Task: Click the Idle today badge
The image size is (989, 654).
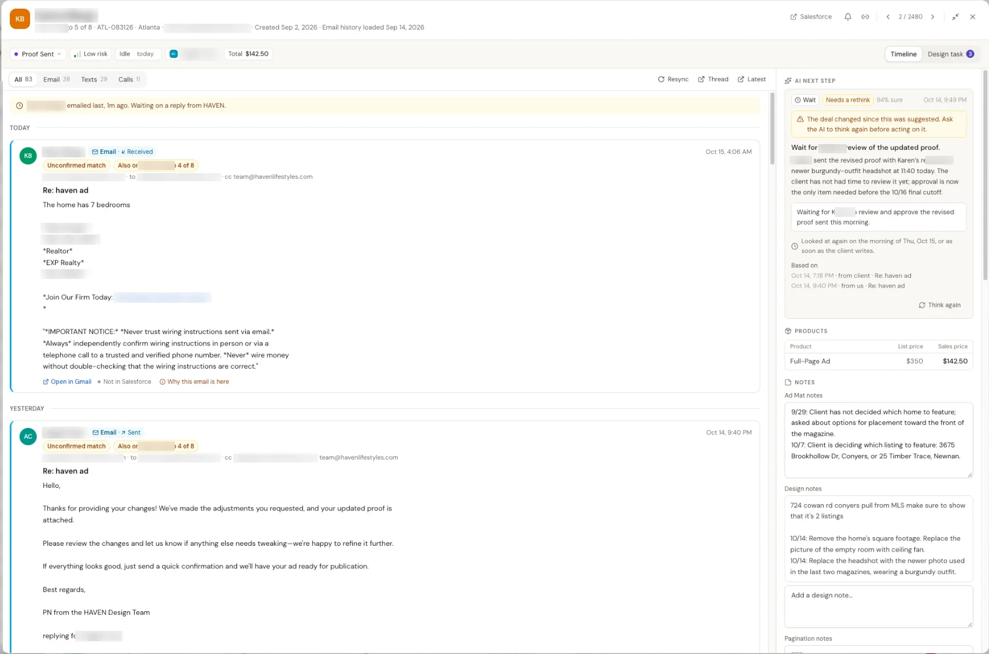Action: coord(138,54)
